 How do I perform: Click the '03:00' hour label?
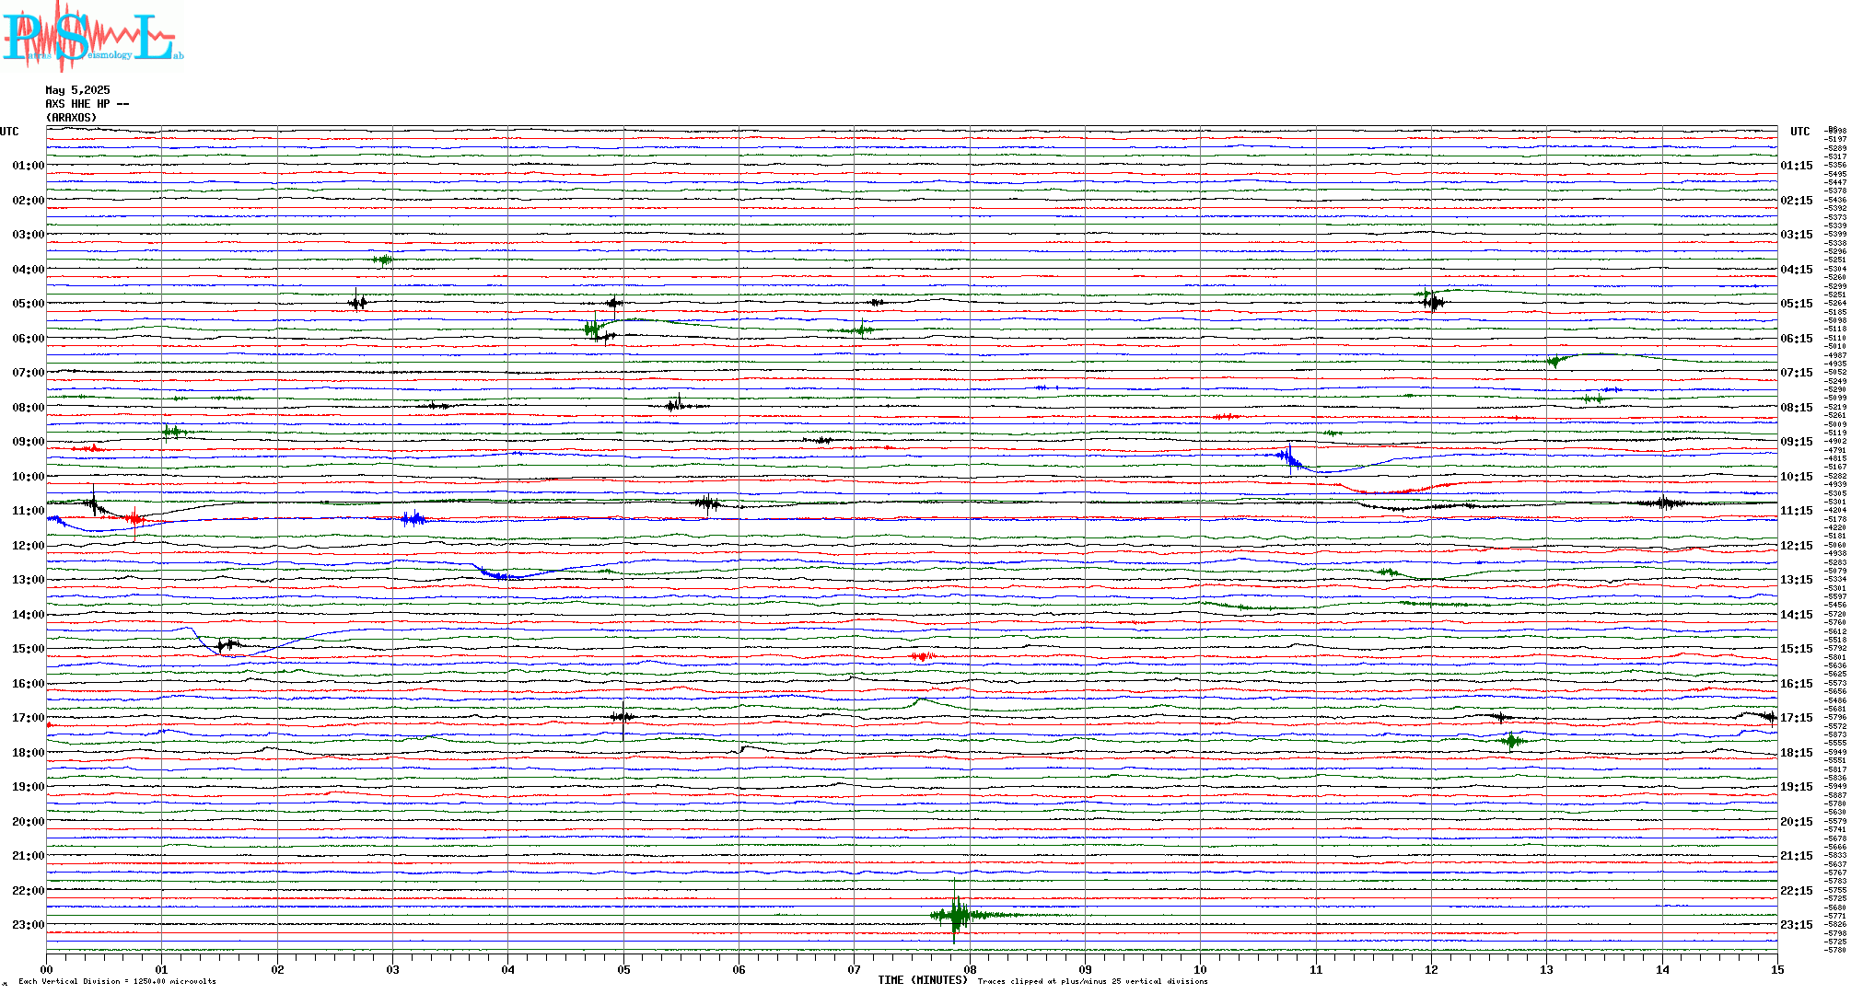[x=29, y=235]
